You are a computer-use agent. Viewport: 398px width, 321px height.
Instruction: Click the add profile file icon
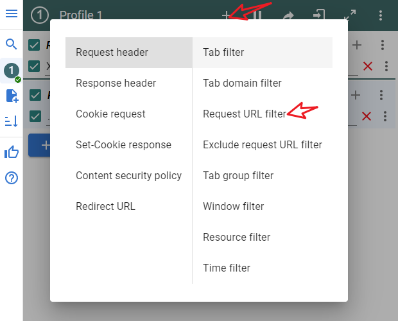point(11,96)
